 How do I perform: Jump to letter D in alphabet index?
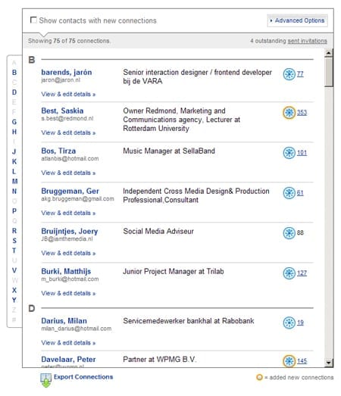click(x=14, y=92)
